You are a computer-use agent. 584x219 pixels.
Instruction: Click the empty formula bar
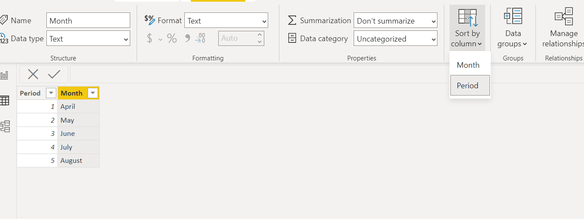(327, 74)
